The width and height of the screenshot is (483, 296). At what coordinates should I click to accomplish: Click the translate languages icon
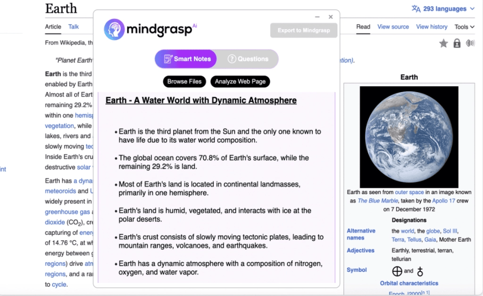click(x=416, y=9)
